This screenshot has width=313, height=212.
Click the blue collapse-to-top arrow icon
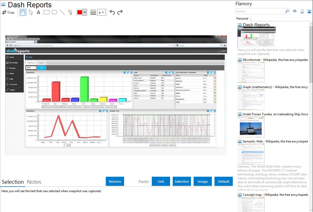(309, 11)
